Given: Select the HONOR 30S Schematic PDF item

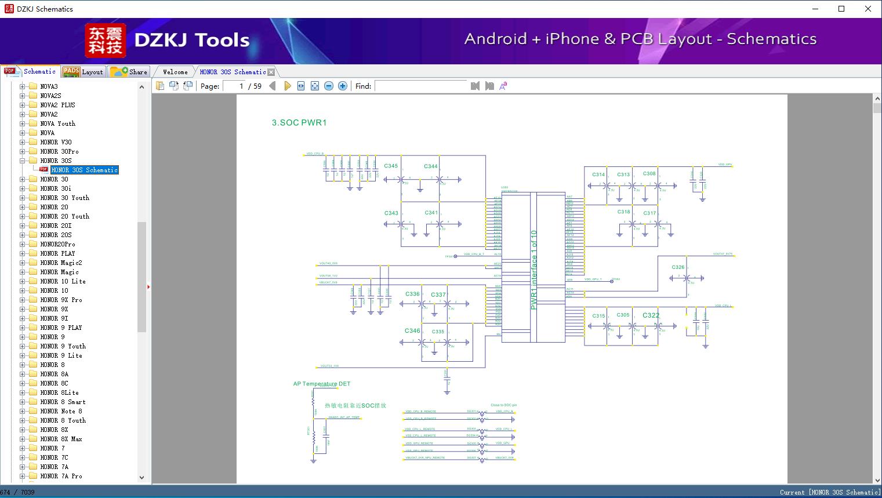Looking at the screenshot, I should [x=85, y=170].
